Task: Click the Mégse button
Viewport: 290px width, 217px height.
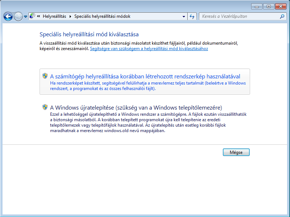Action: click(x=236, y=152)
